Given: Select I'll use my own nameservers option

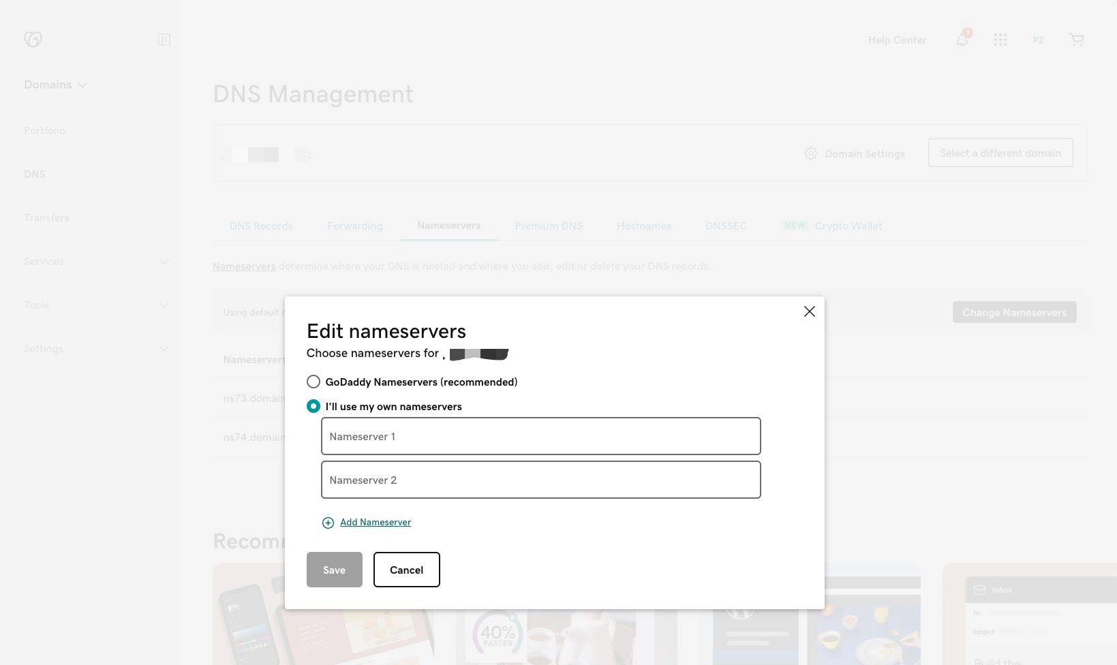Looking at the screenshot, I should [x=313, y=406].
